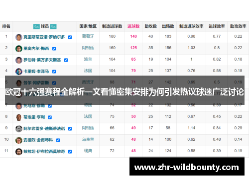
Task: Open player link 阿尔弗雷多·迪斯蒂法诺
Action: [44, 128]
